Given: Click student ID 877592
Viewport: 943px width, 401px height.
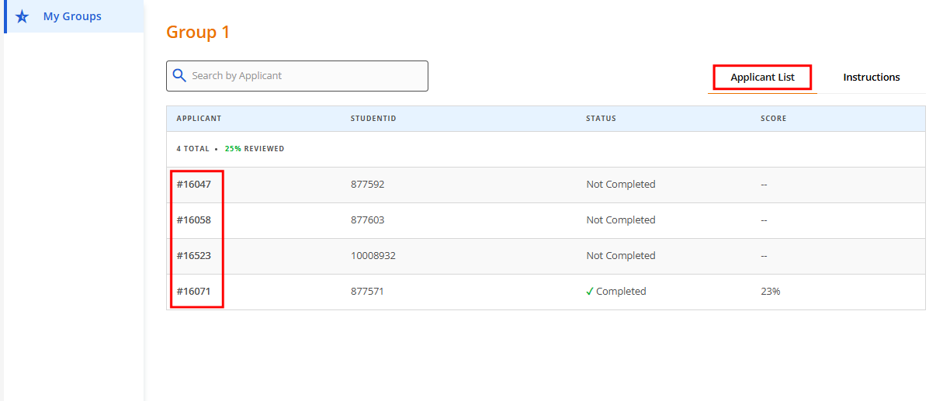Looking at the screenshot, I should pos(367,185).
